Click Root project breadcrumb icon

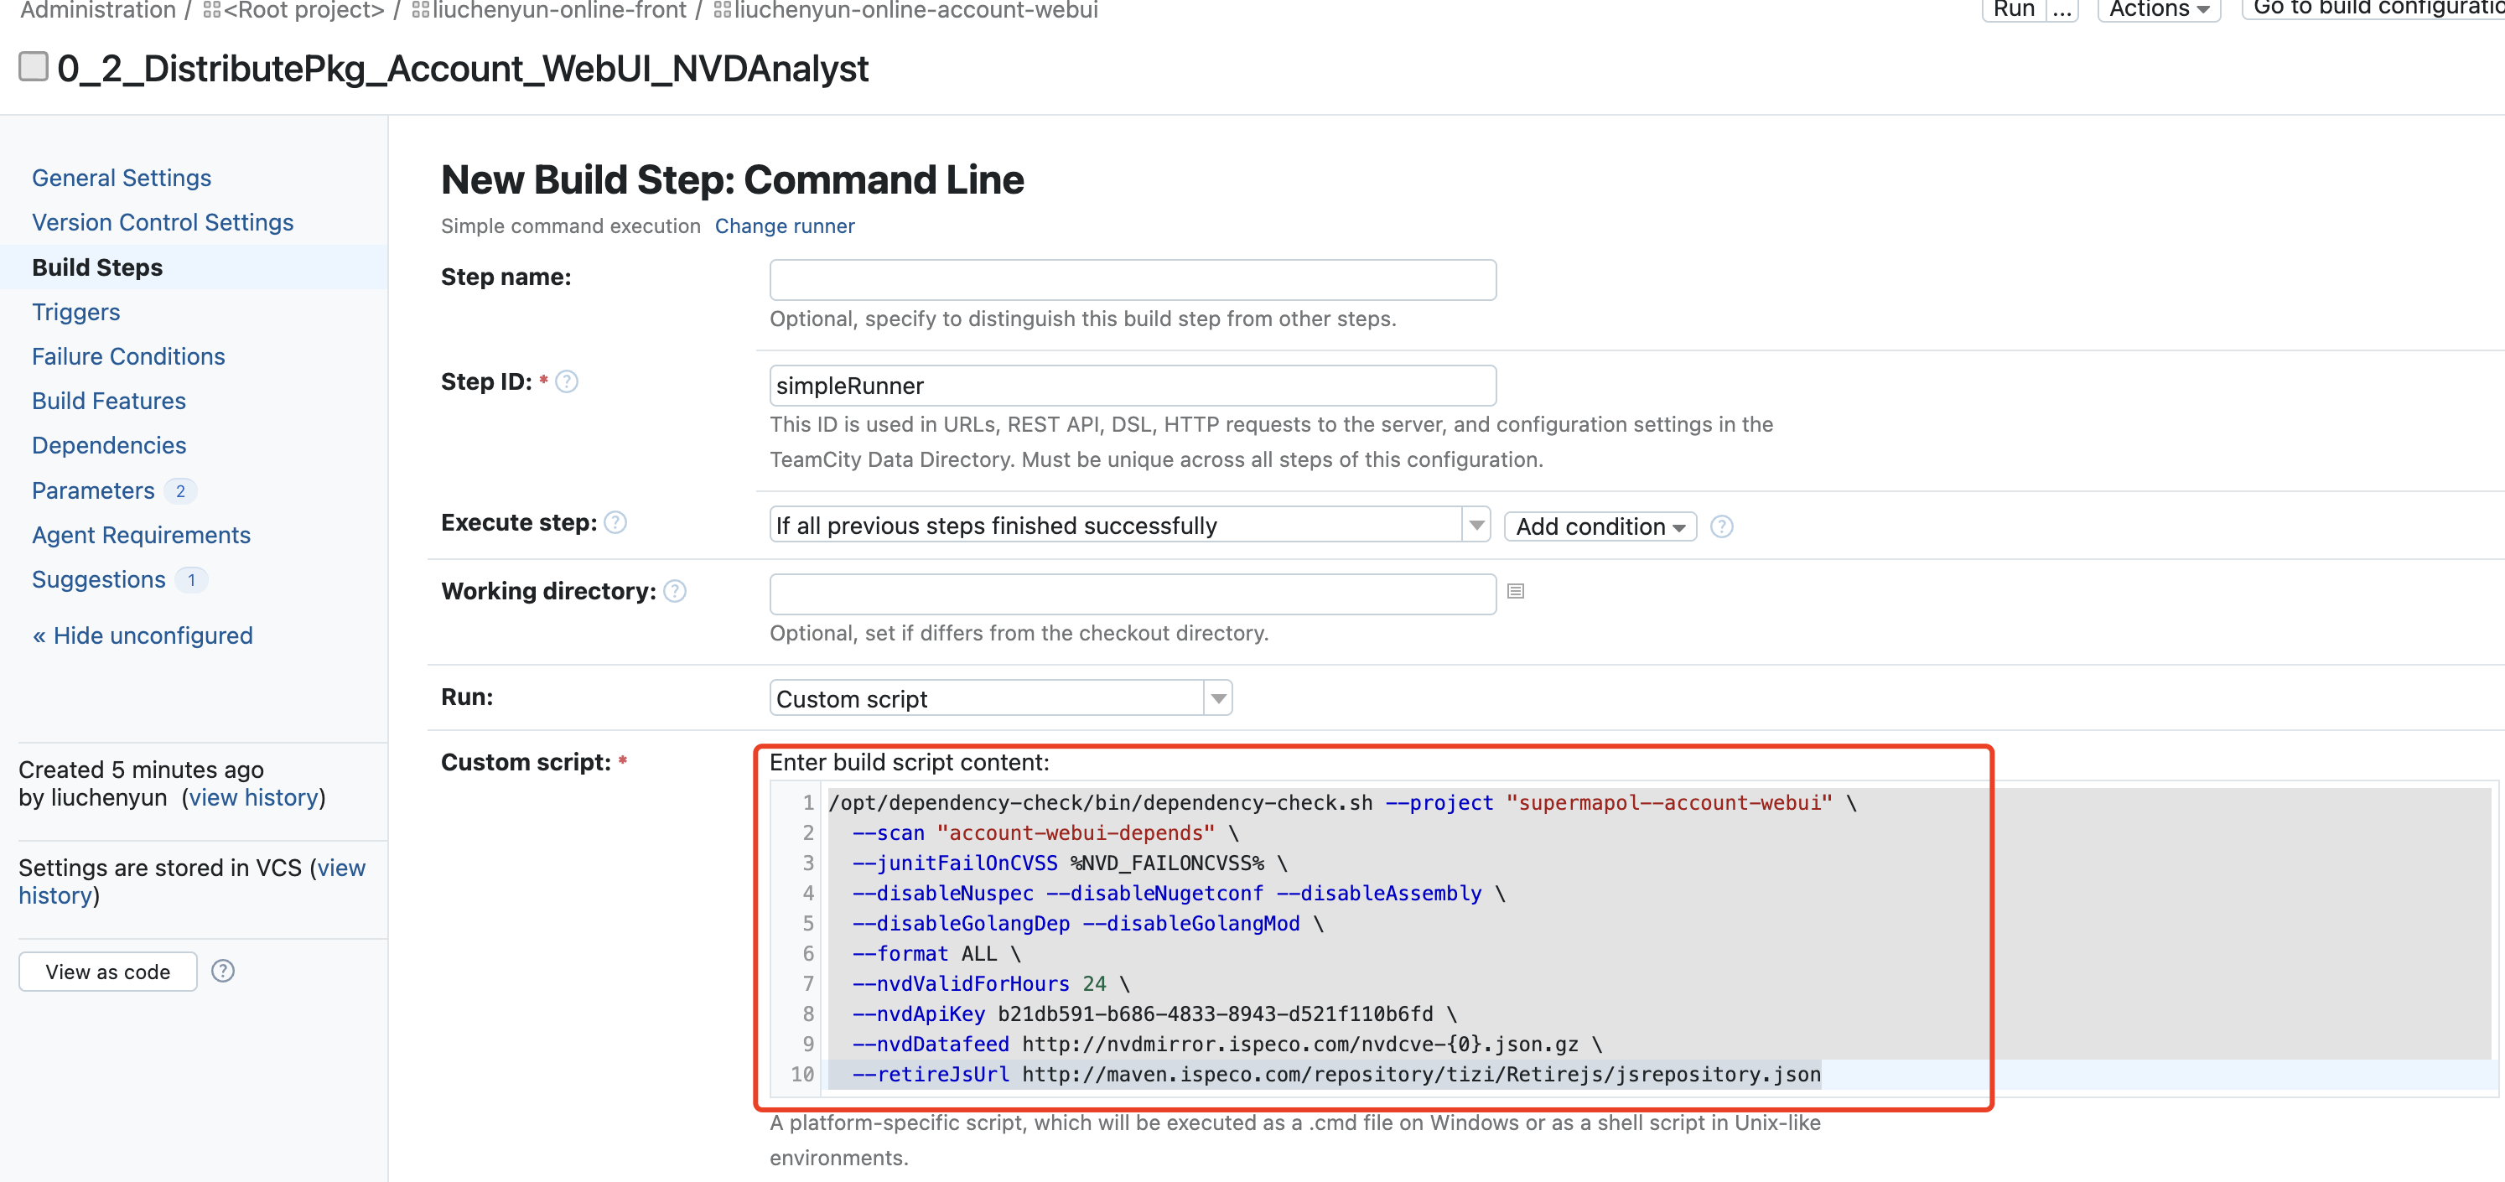click(211, 11)
